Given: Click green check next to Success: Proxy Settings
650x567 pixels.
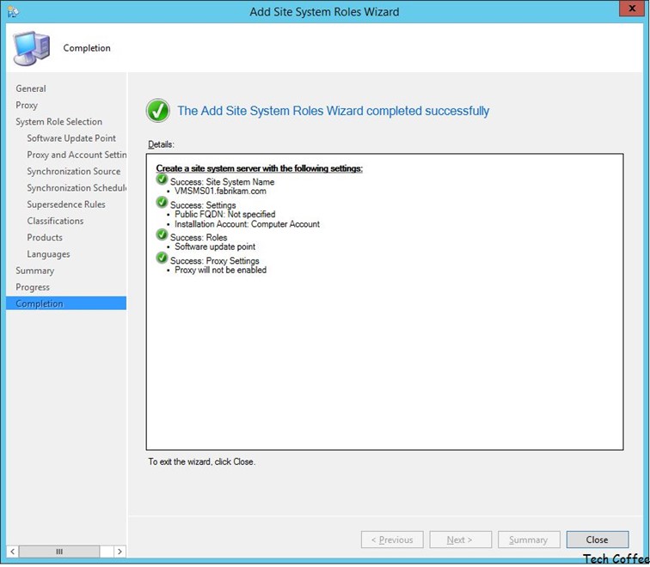Looking at the screenshot, I should 162,258.
